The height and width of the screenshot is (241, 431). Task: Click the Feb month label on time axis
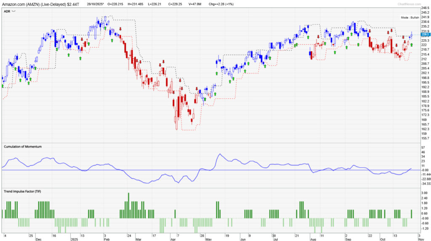106,239
